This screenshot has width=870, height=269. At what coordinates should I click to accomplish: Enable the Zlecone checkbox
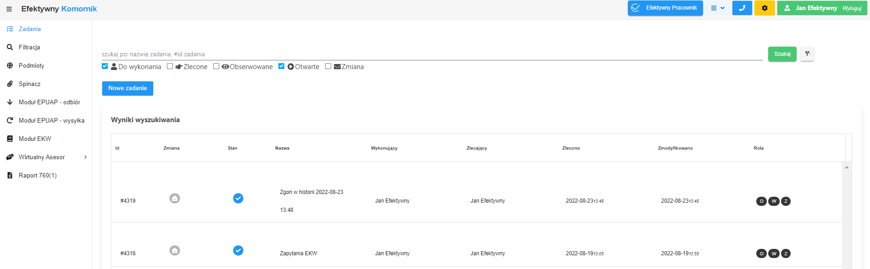[170, 66]
